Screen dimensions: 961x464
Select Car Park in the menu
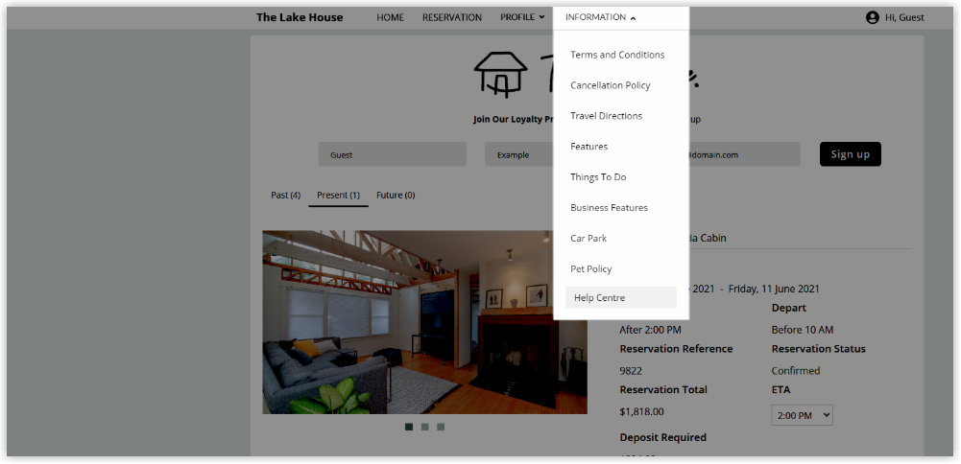[589, 238]
